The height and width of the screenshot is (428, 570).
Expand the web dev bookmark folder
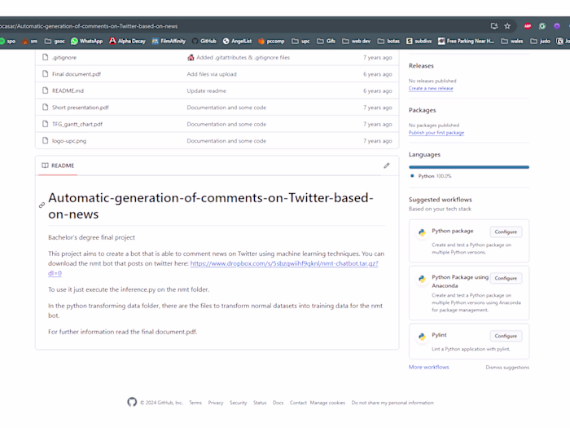pyautogui.click(x=357, y=41)
